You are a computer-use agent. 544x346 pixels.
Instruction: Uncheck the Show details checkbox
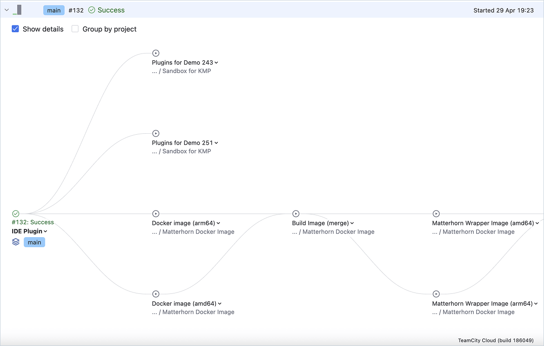tap(15, 29)
